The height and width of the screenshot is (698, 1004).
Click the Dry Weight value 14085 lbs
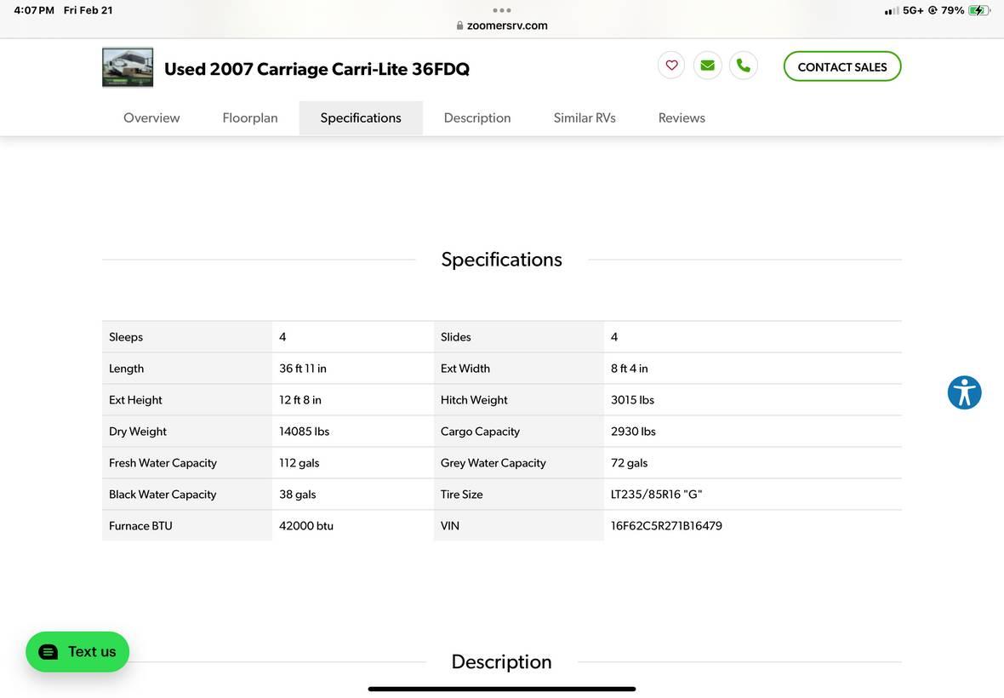coord(304,432)
